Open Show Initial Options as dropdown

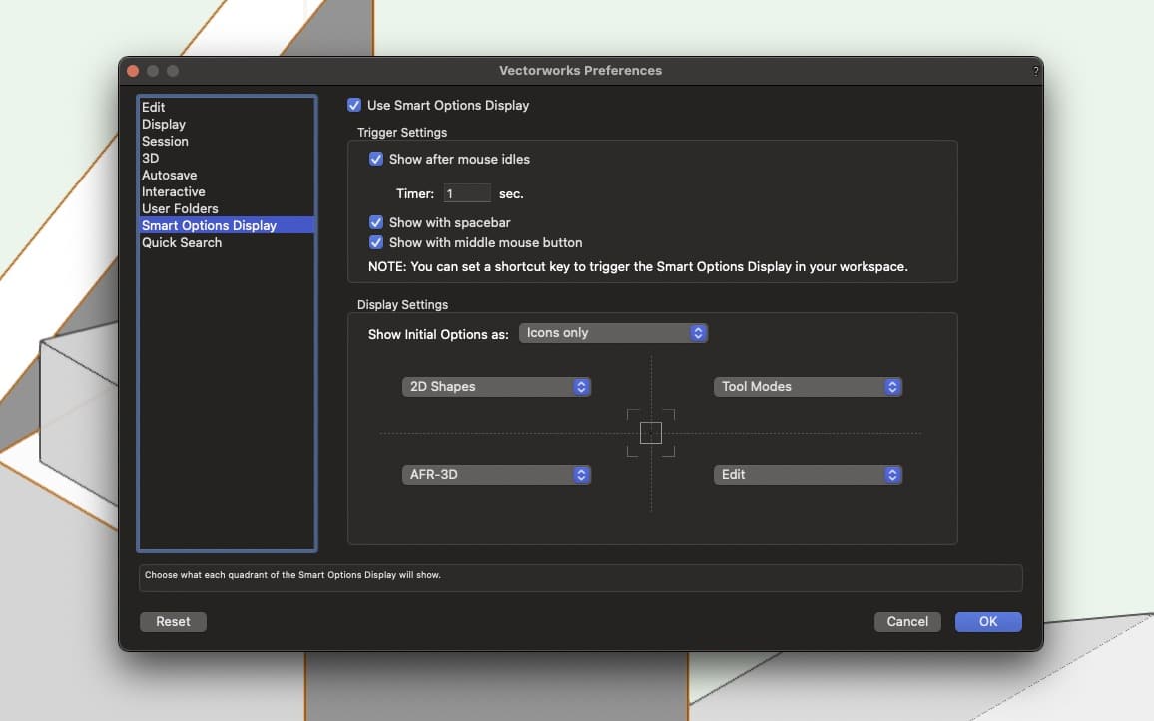tap(613, 333)
